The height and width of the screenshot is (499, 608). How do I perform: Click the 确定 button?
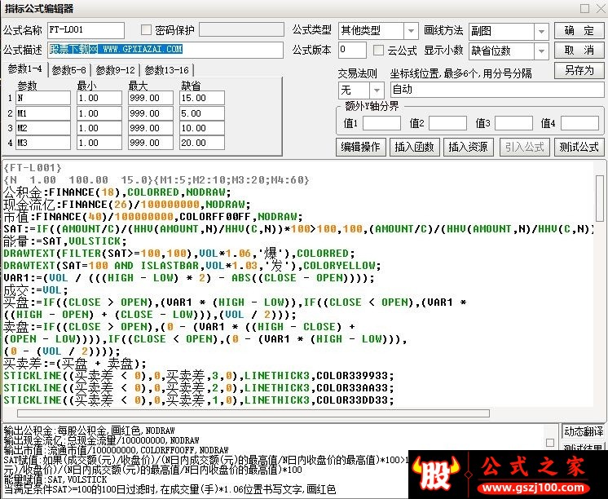click(579, 31)
